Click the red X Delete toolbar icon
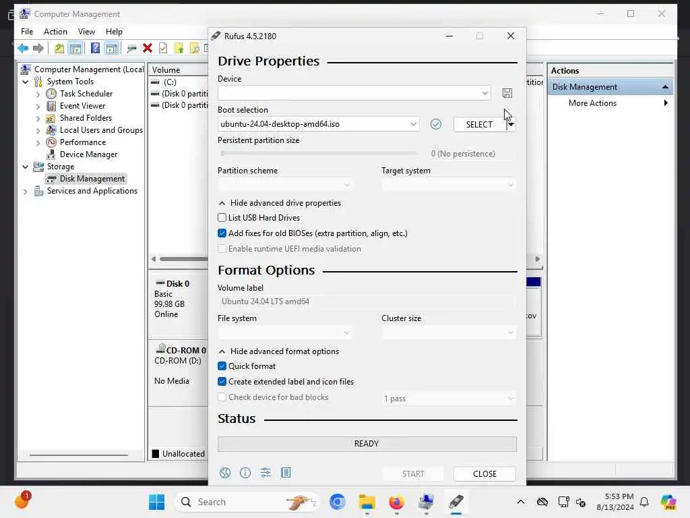Image resolution: width=690 pixels, height=518 pixels. click(x=148, y=48)
